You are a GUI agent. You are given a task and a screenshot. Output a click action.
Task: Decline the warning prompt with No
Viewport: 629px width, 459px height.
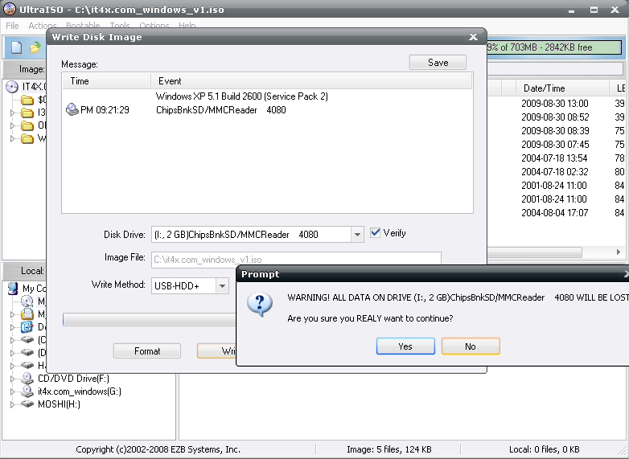coord(471,346)
